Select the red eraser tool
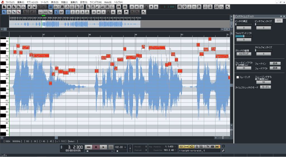Screen dimensions: 286x157 coord(18,12)
